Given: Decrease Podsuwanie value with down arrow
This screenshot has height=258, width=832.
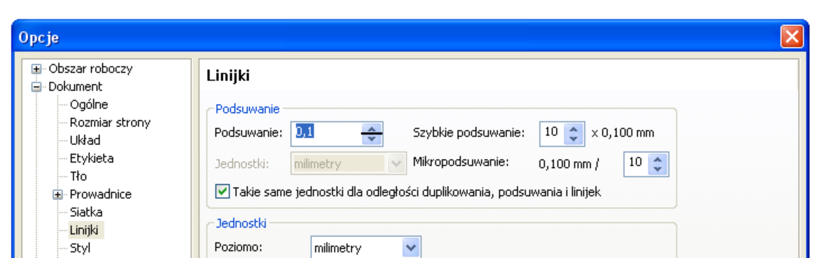Looking at the screenshot, I should pos(372,139).
